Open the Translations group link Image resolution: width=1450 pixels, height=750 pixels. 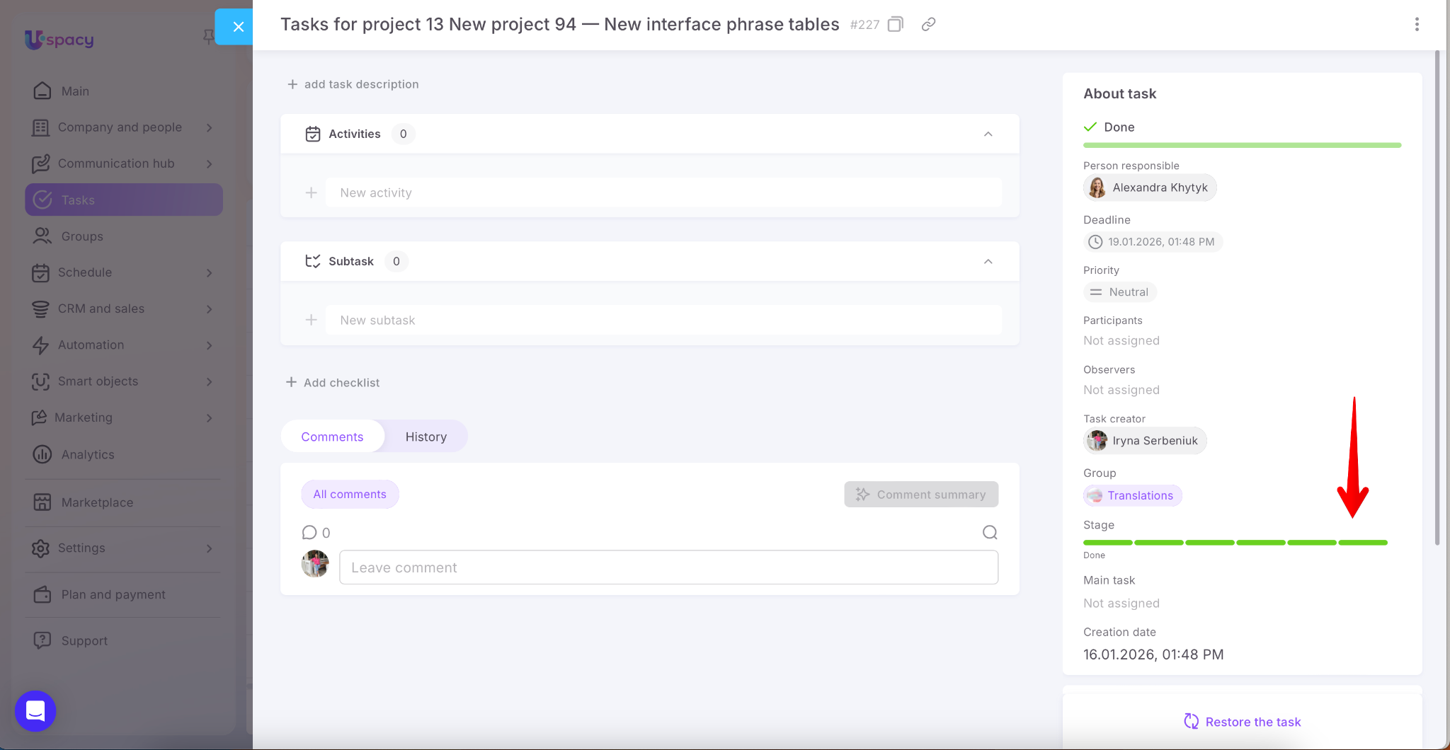(1139, 496)
